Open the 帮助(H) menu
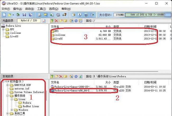Viewport: 172px width, 116px height. 66,9
